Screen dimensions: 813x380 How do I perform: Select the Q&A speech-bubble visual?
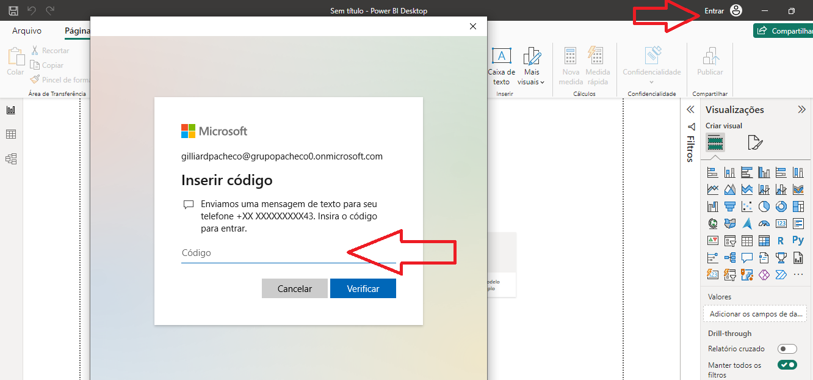coord(746,258)
